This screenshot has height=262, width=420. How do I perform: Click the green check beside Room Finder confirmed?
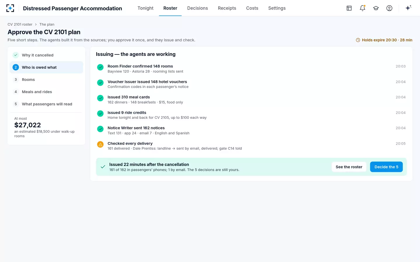click(100, 67)
